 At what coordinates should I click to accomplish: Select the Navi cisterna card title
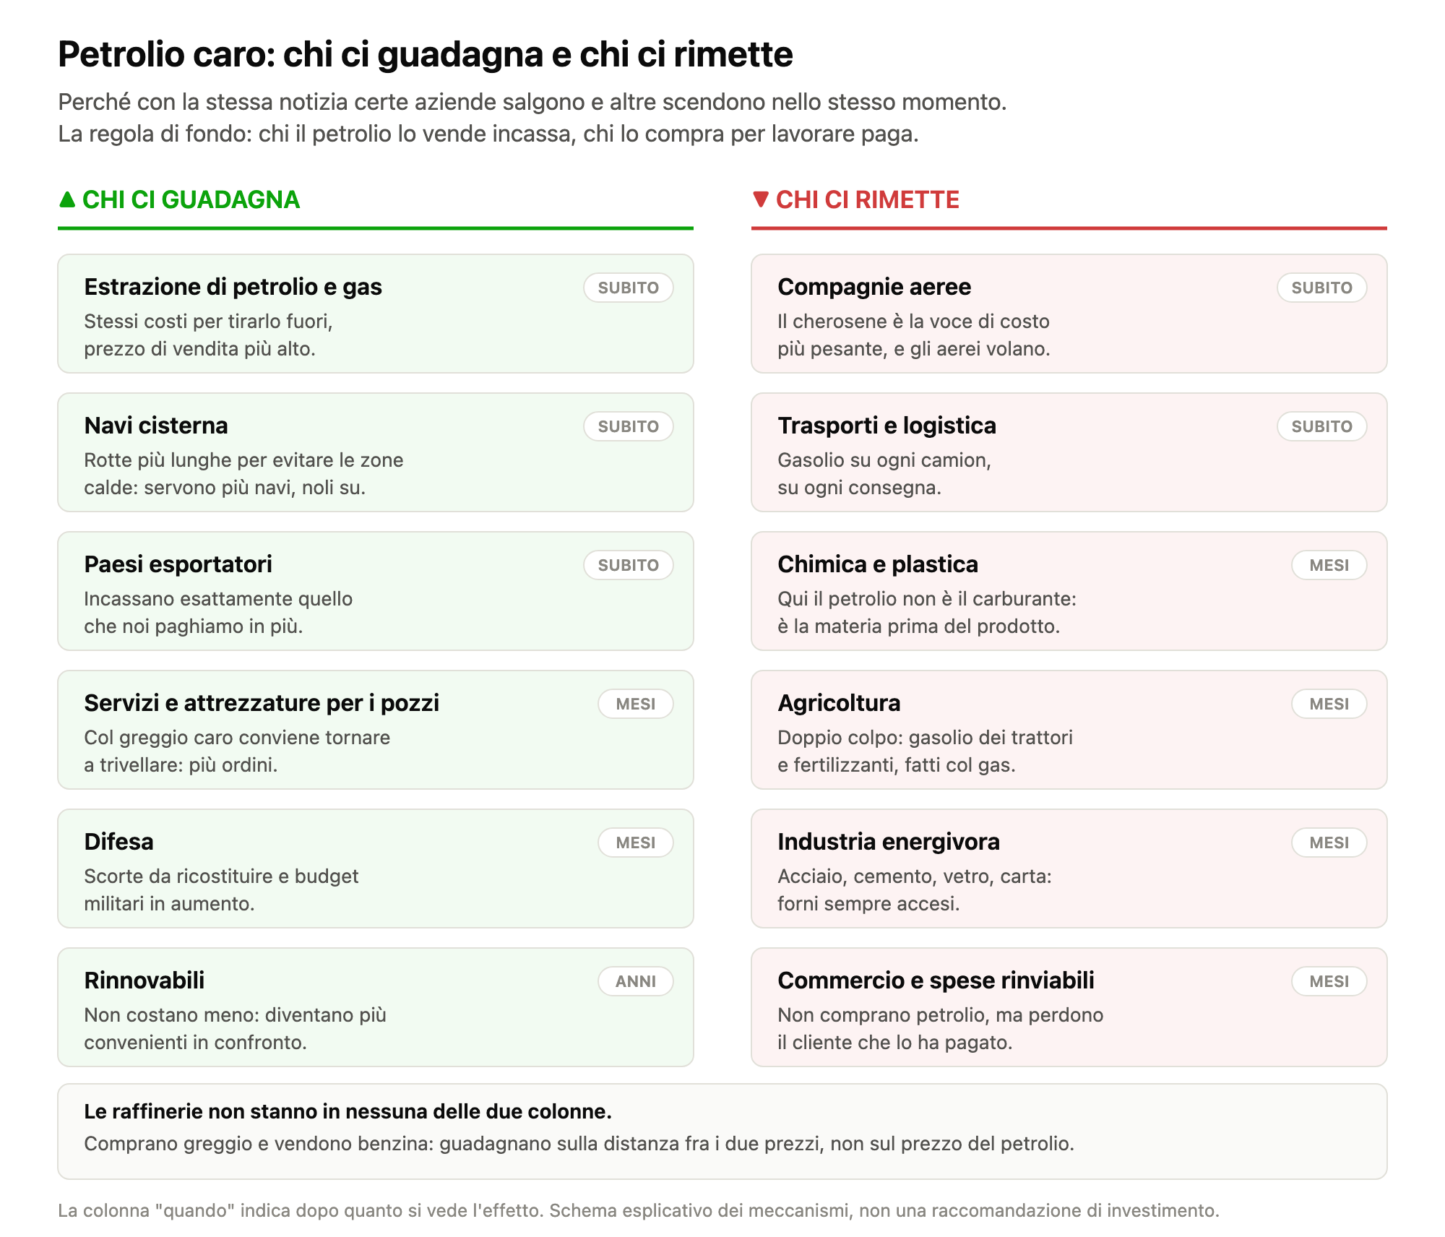tap(156, 426)
